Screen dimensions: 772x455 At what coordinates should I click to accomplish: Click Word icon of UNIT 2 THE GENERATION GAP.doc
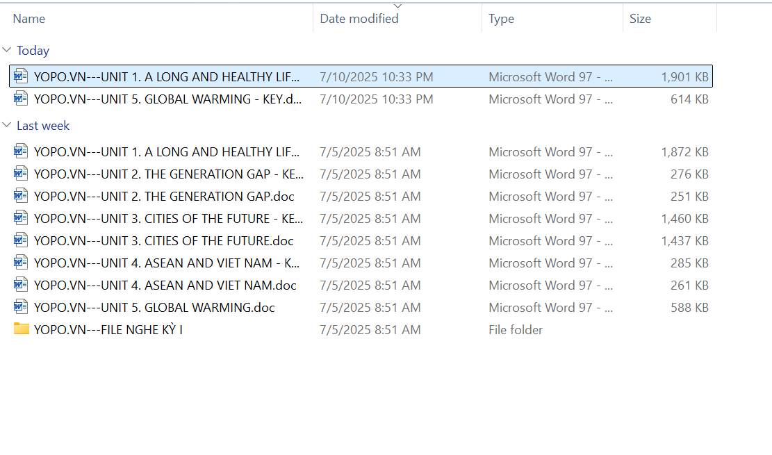[x=21, y=197]
